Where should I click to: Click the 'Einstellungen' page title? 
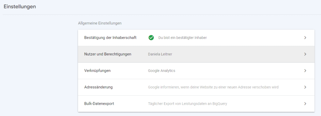(x=20, y=7)
